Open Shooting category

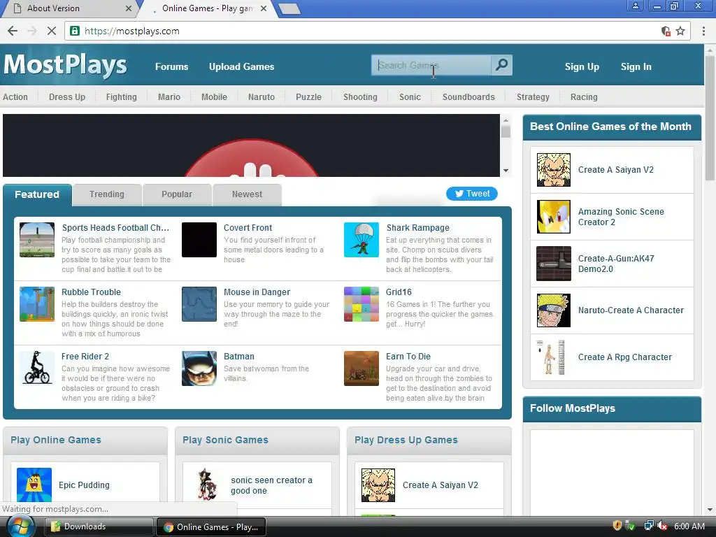pyautogui.click(x=360, y=96)
